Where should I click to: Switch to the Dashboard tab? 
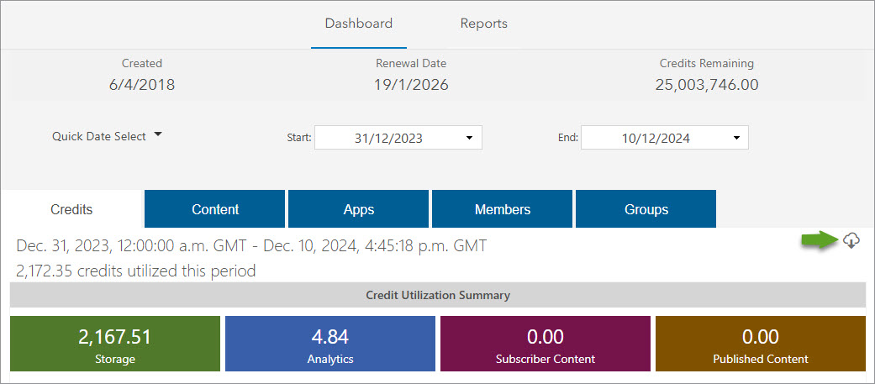pos(359,24)
